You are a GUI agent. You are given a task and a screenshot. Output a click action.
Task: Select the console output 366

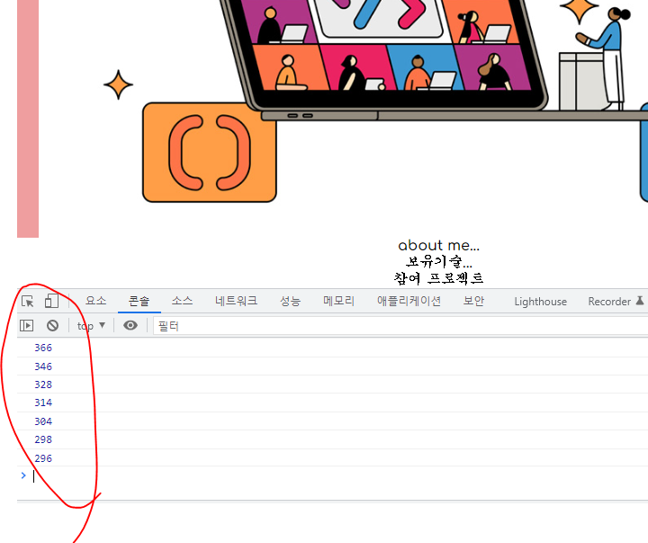[x=43, y=348]
